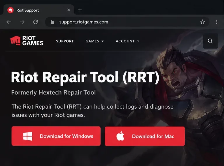Go to the SUPPORT nav item
The height and width of the screenshot is (166, 224).
65,41
